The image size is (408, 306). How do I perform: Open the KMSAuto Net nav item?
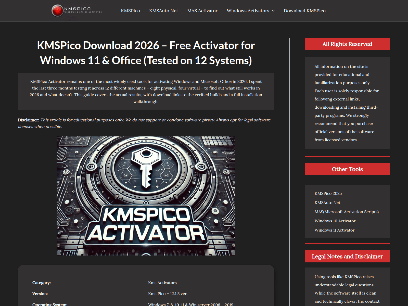click(x=163, y=11)
